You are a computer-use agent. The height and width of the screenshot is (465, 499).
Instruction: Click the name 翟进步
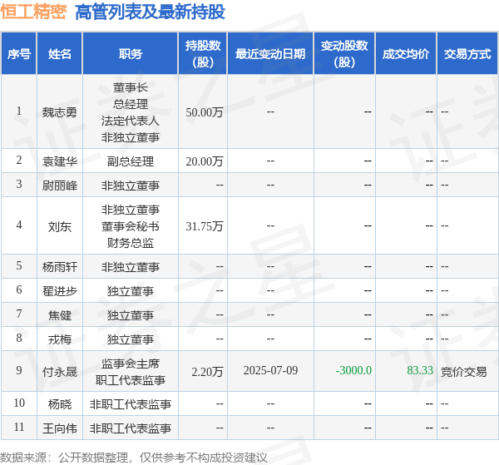[60, 291]
